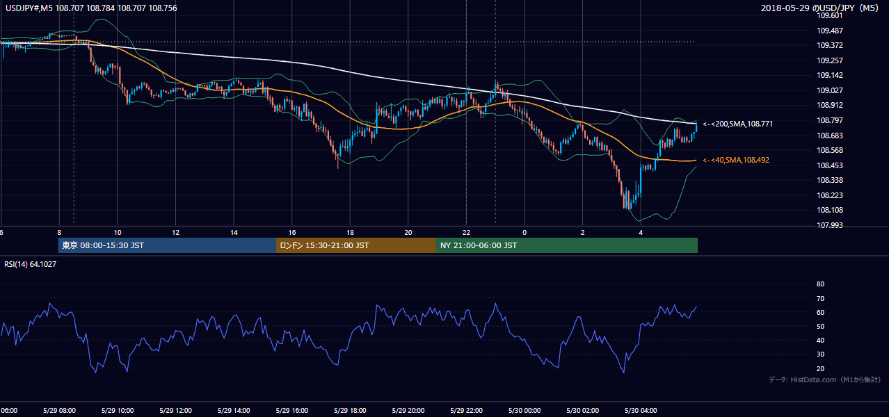Click the HistData.com data credit text
The image size is (889, 417).
pos(825,379)
